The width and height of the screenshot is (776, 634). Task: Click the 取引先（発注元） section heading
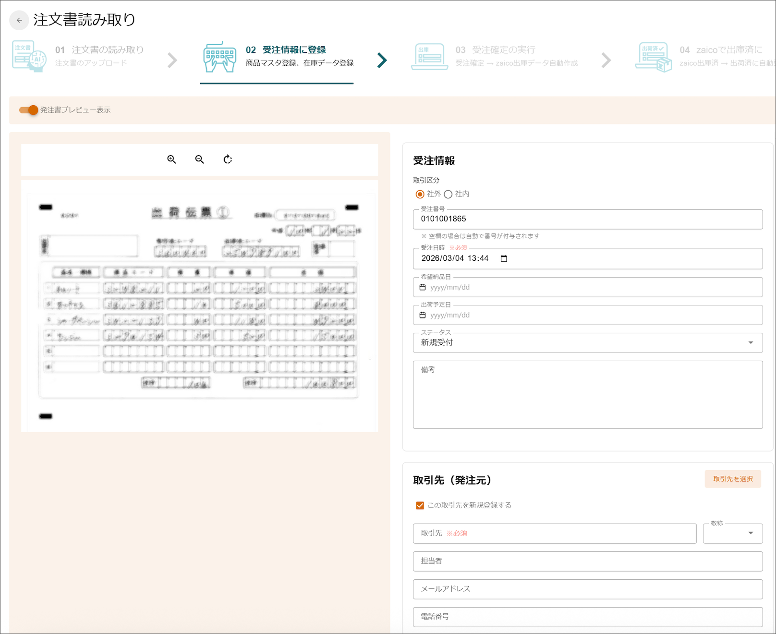(x=452, y=480)
